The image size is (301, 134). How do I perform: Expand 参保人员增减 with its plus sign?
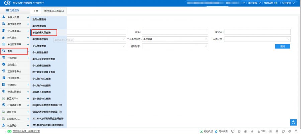click(28, 17)
